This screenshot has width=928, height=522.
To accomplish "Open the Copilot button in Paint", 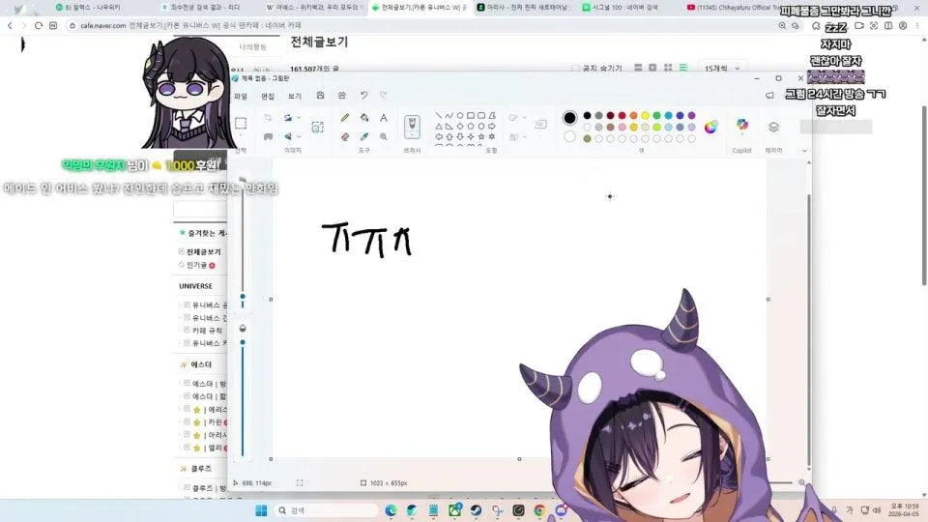I will tap(742, 125).
